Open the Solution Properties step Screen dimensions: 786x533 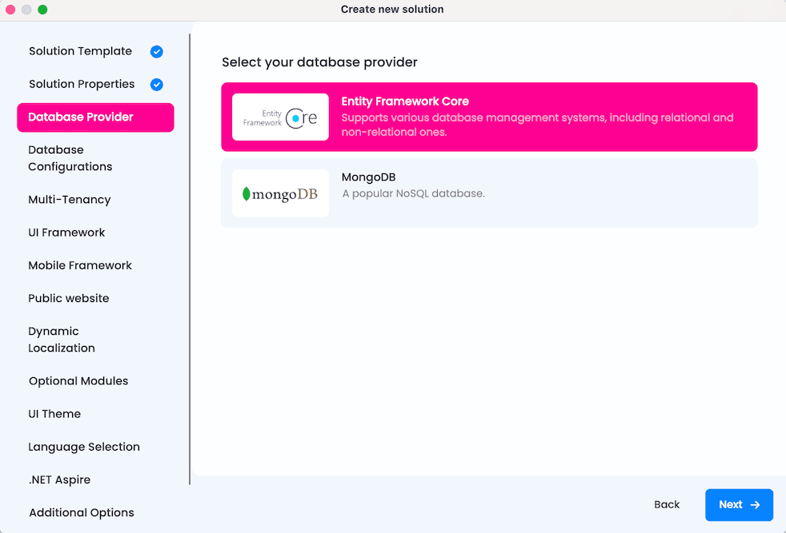coord(82,84)
